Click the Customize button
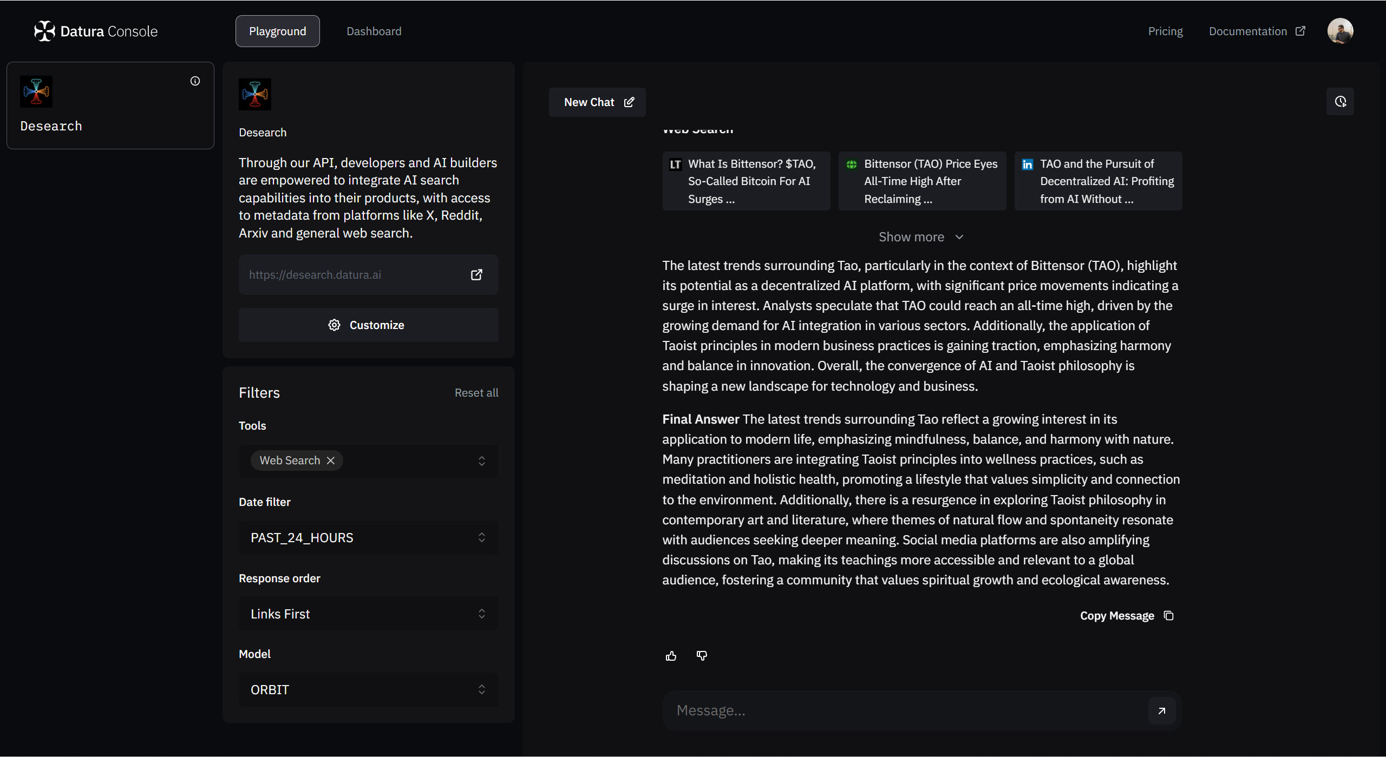 (368, 325)
